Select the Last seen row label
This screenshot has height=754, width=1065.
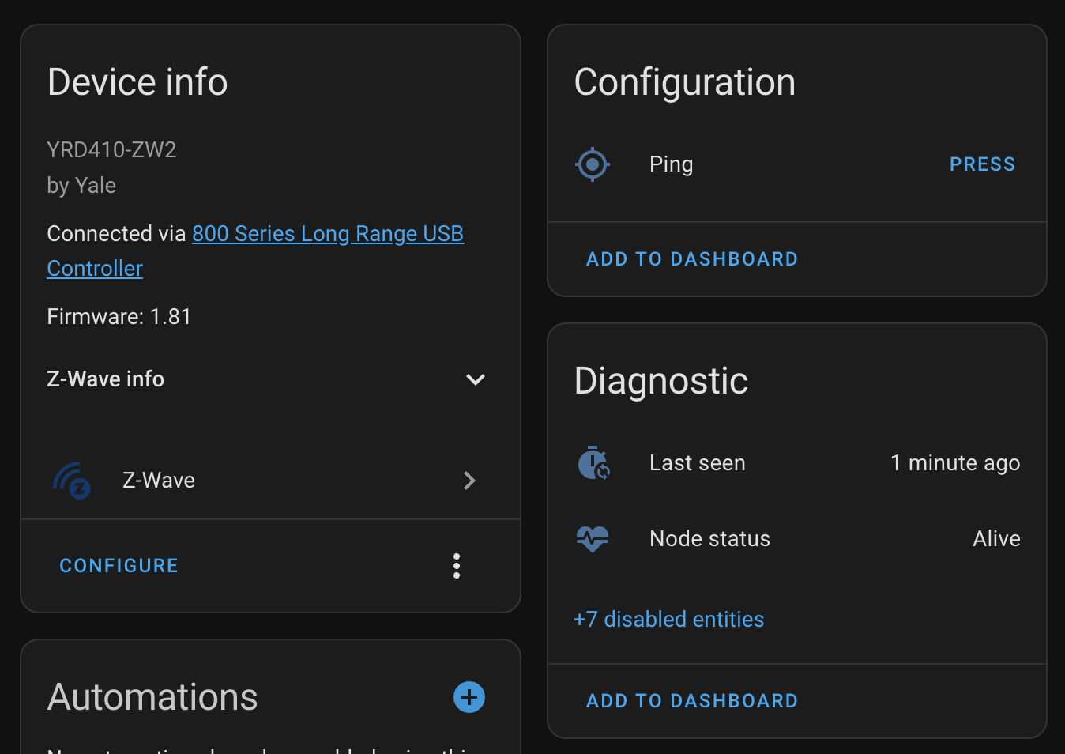pyautogui.click(x=698, y=463)
